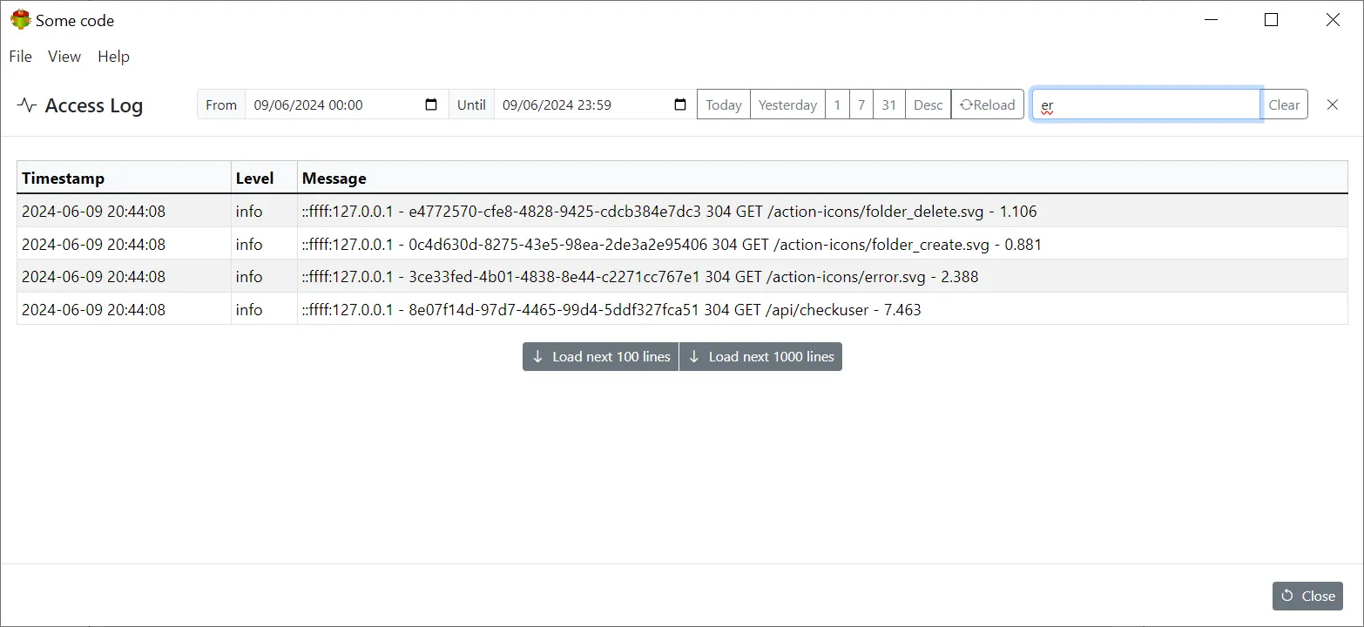Screen dimensions: 1364x627
Task: Enable the 7-day range filter
Action: pyautogui.click(x=861, y=104)
